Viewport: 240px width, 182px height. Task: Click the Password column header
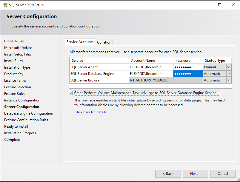click(x=188, y=61)
